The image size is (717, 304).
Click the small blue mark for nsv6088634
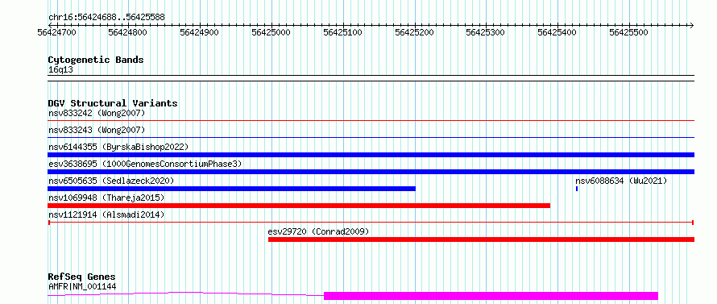[577, 189]
